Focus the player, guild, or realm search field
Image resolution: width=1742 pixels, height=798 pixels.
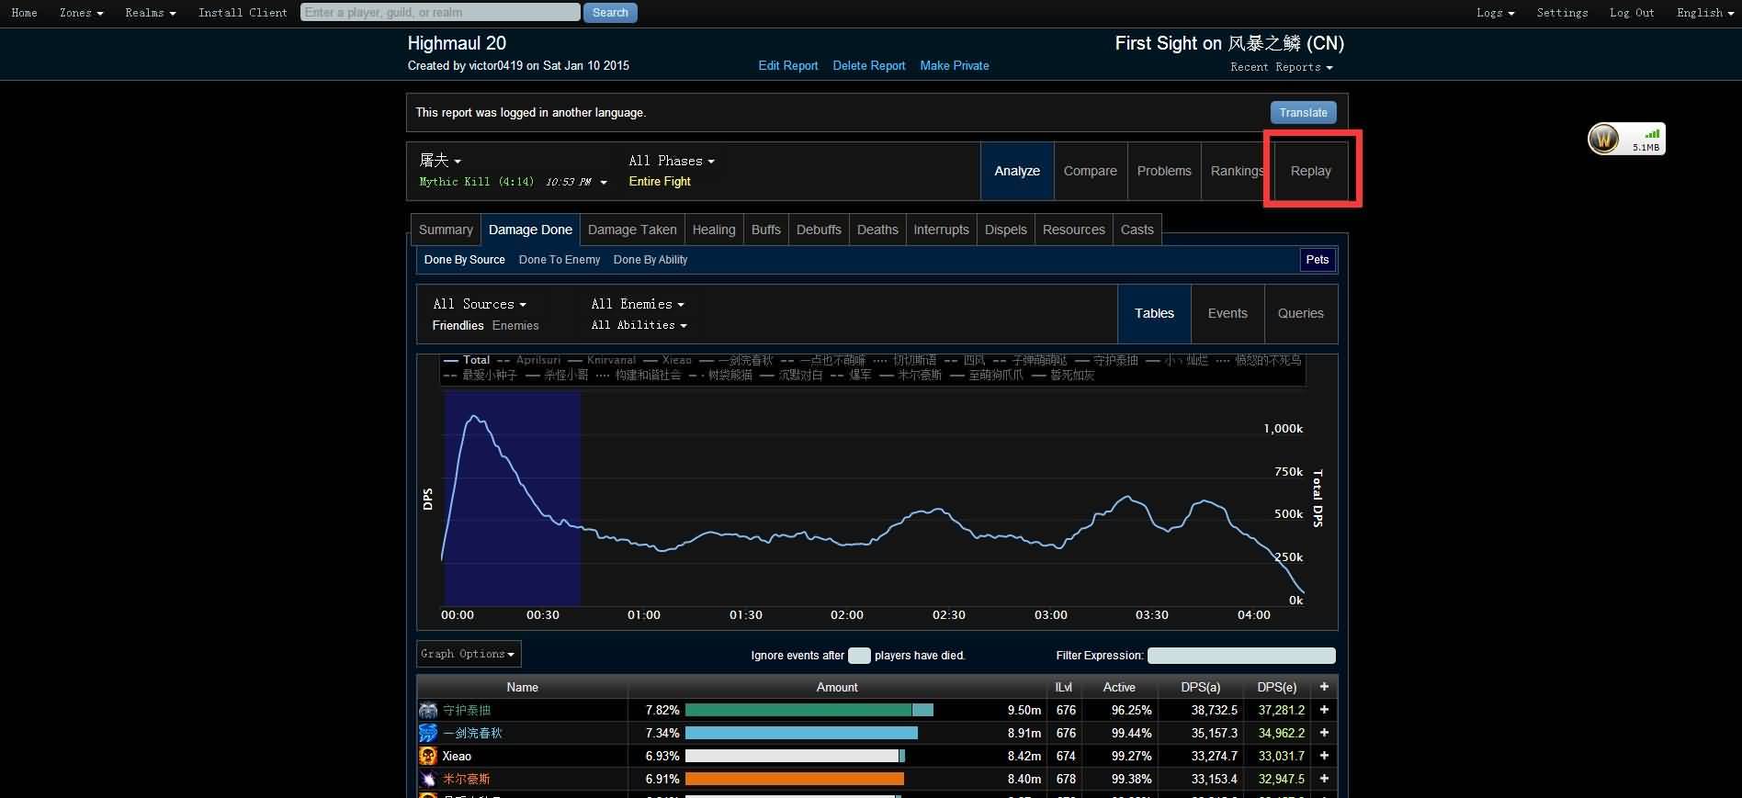(x=440, y=13)
